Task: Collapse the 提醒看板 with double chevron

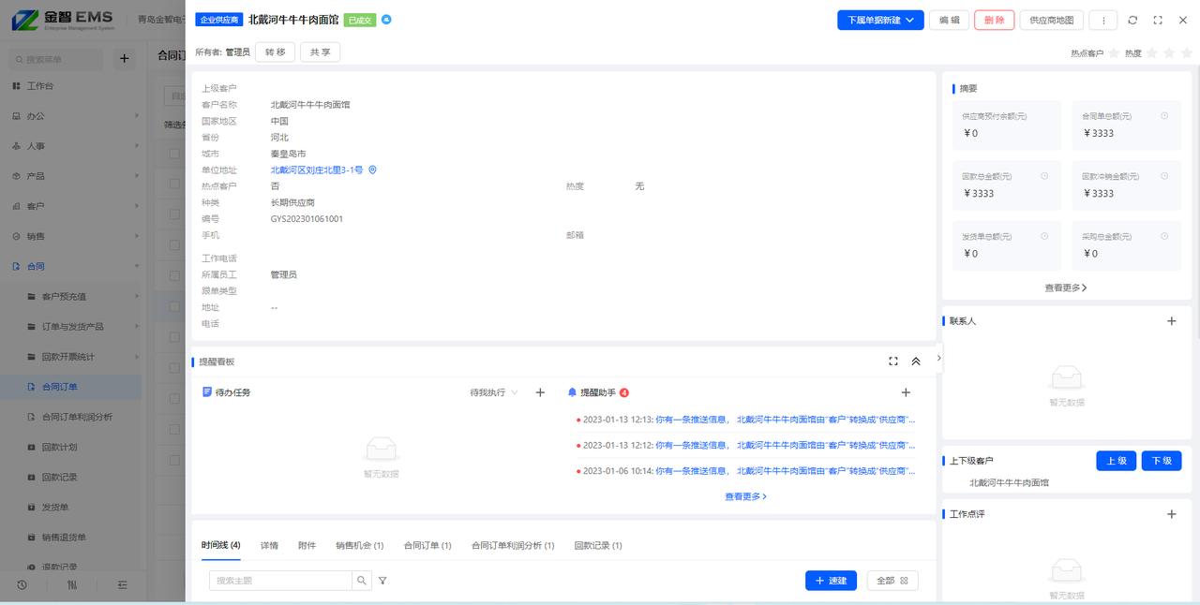Action: (916, 362)
